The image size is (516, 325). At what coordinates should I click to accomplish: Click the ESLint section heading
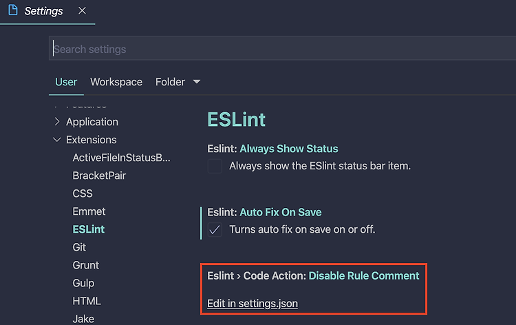tap(236, 120)
